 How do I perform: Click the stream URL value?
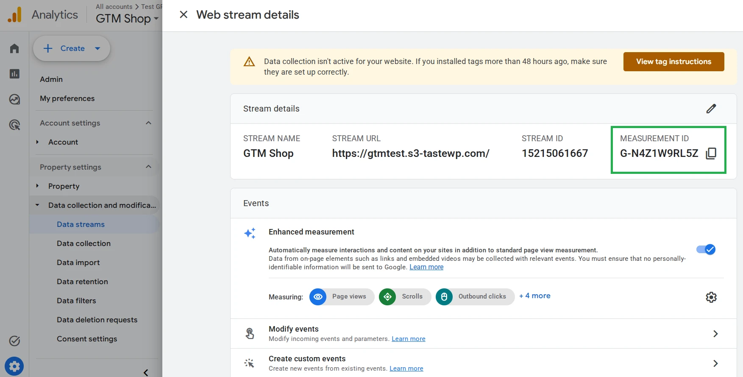(x=411, y=154)
